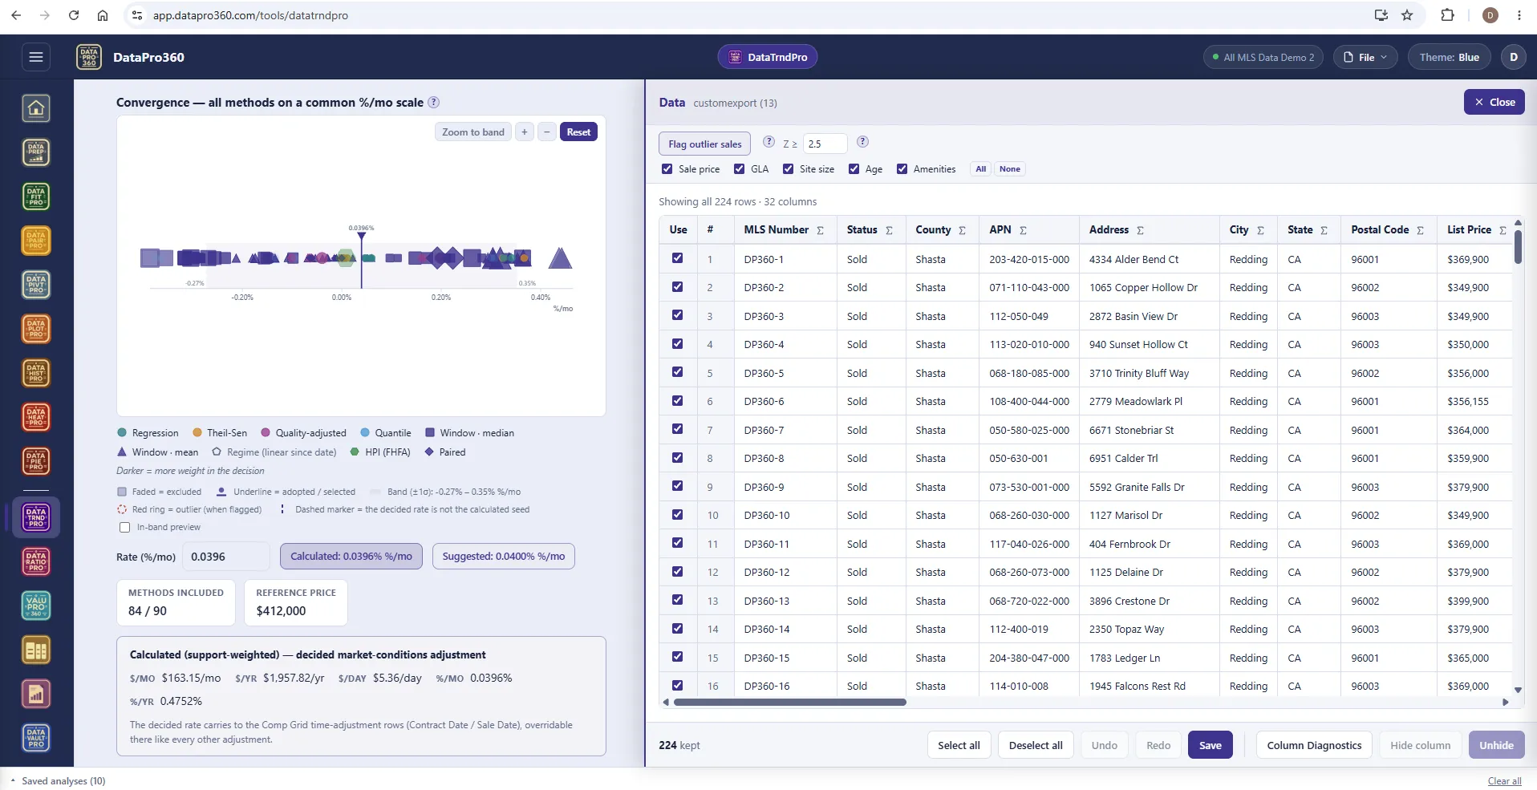Toggle the hamburger menu in the header

coord(35,57)
